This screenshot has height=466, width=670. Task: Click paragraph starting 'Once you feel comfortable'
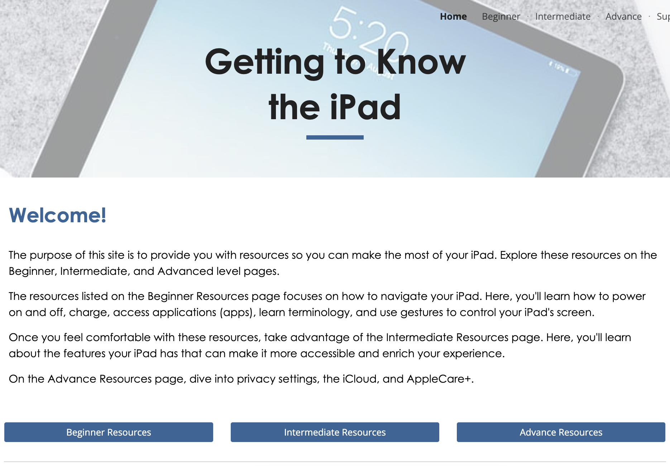320,345
